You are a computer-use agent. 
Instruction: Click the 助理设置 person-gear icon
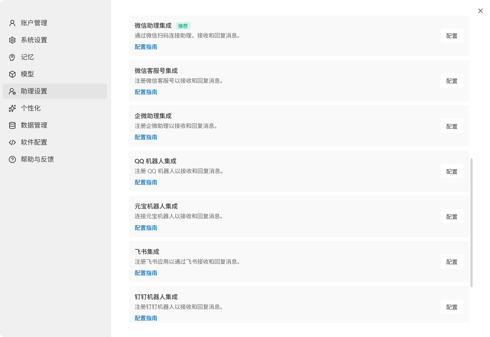point(12,91)
